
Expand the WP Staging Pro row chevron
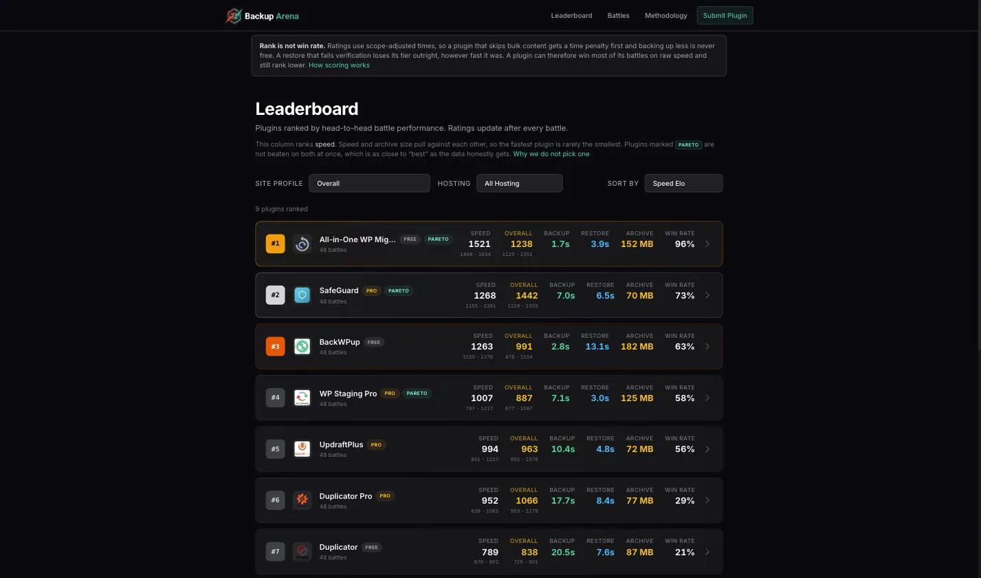click(707, 398)
